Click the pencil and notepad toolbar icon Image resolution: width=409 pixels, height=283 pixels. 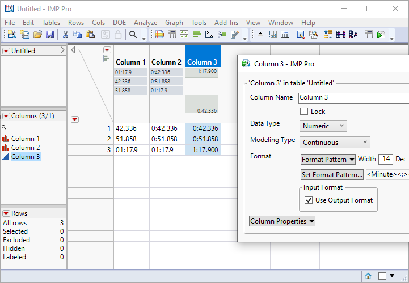235,35
